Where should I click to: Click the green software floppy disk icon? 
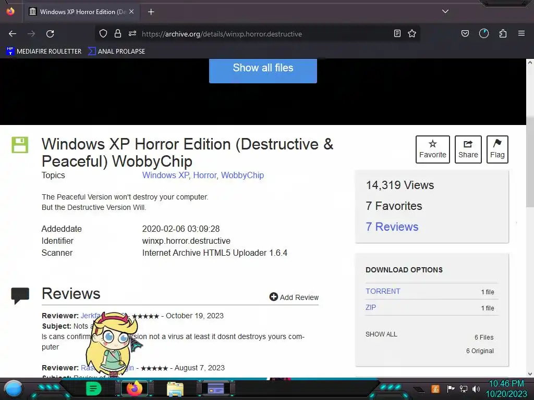click(20, 145)
